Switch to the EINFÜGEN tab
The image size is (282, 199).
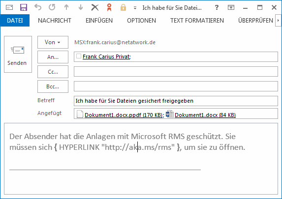click(x=99, y=21)
